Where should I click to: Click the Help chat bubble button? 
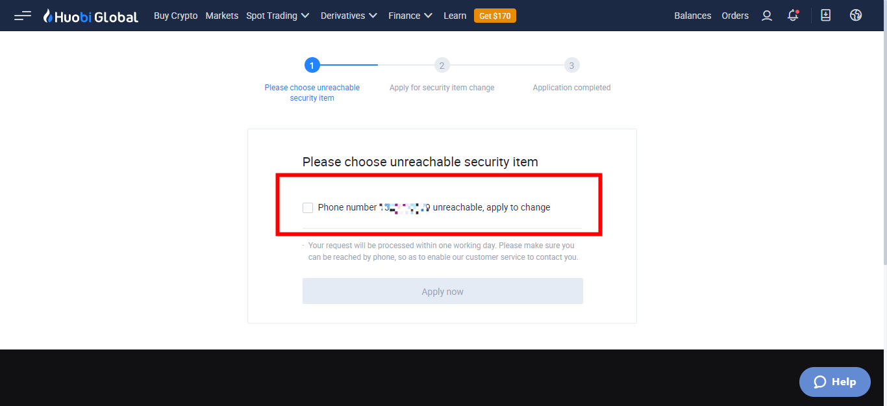click(x=835, y=382)
